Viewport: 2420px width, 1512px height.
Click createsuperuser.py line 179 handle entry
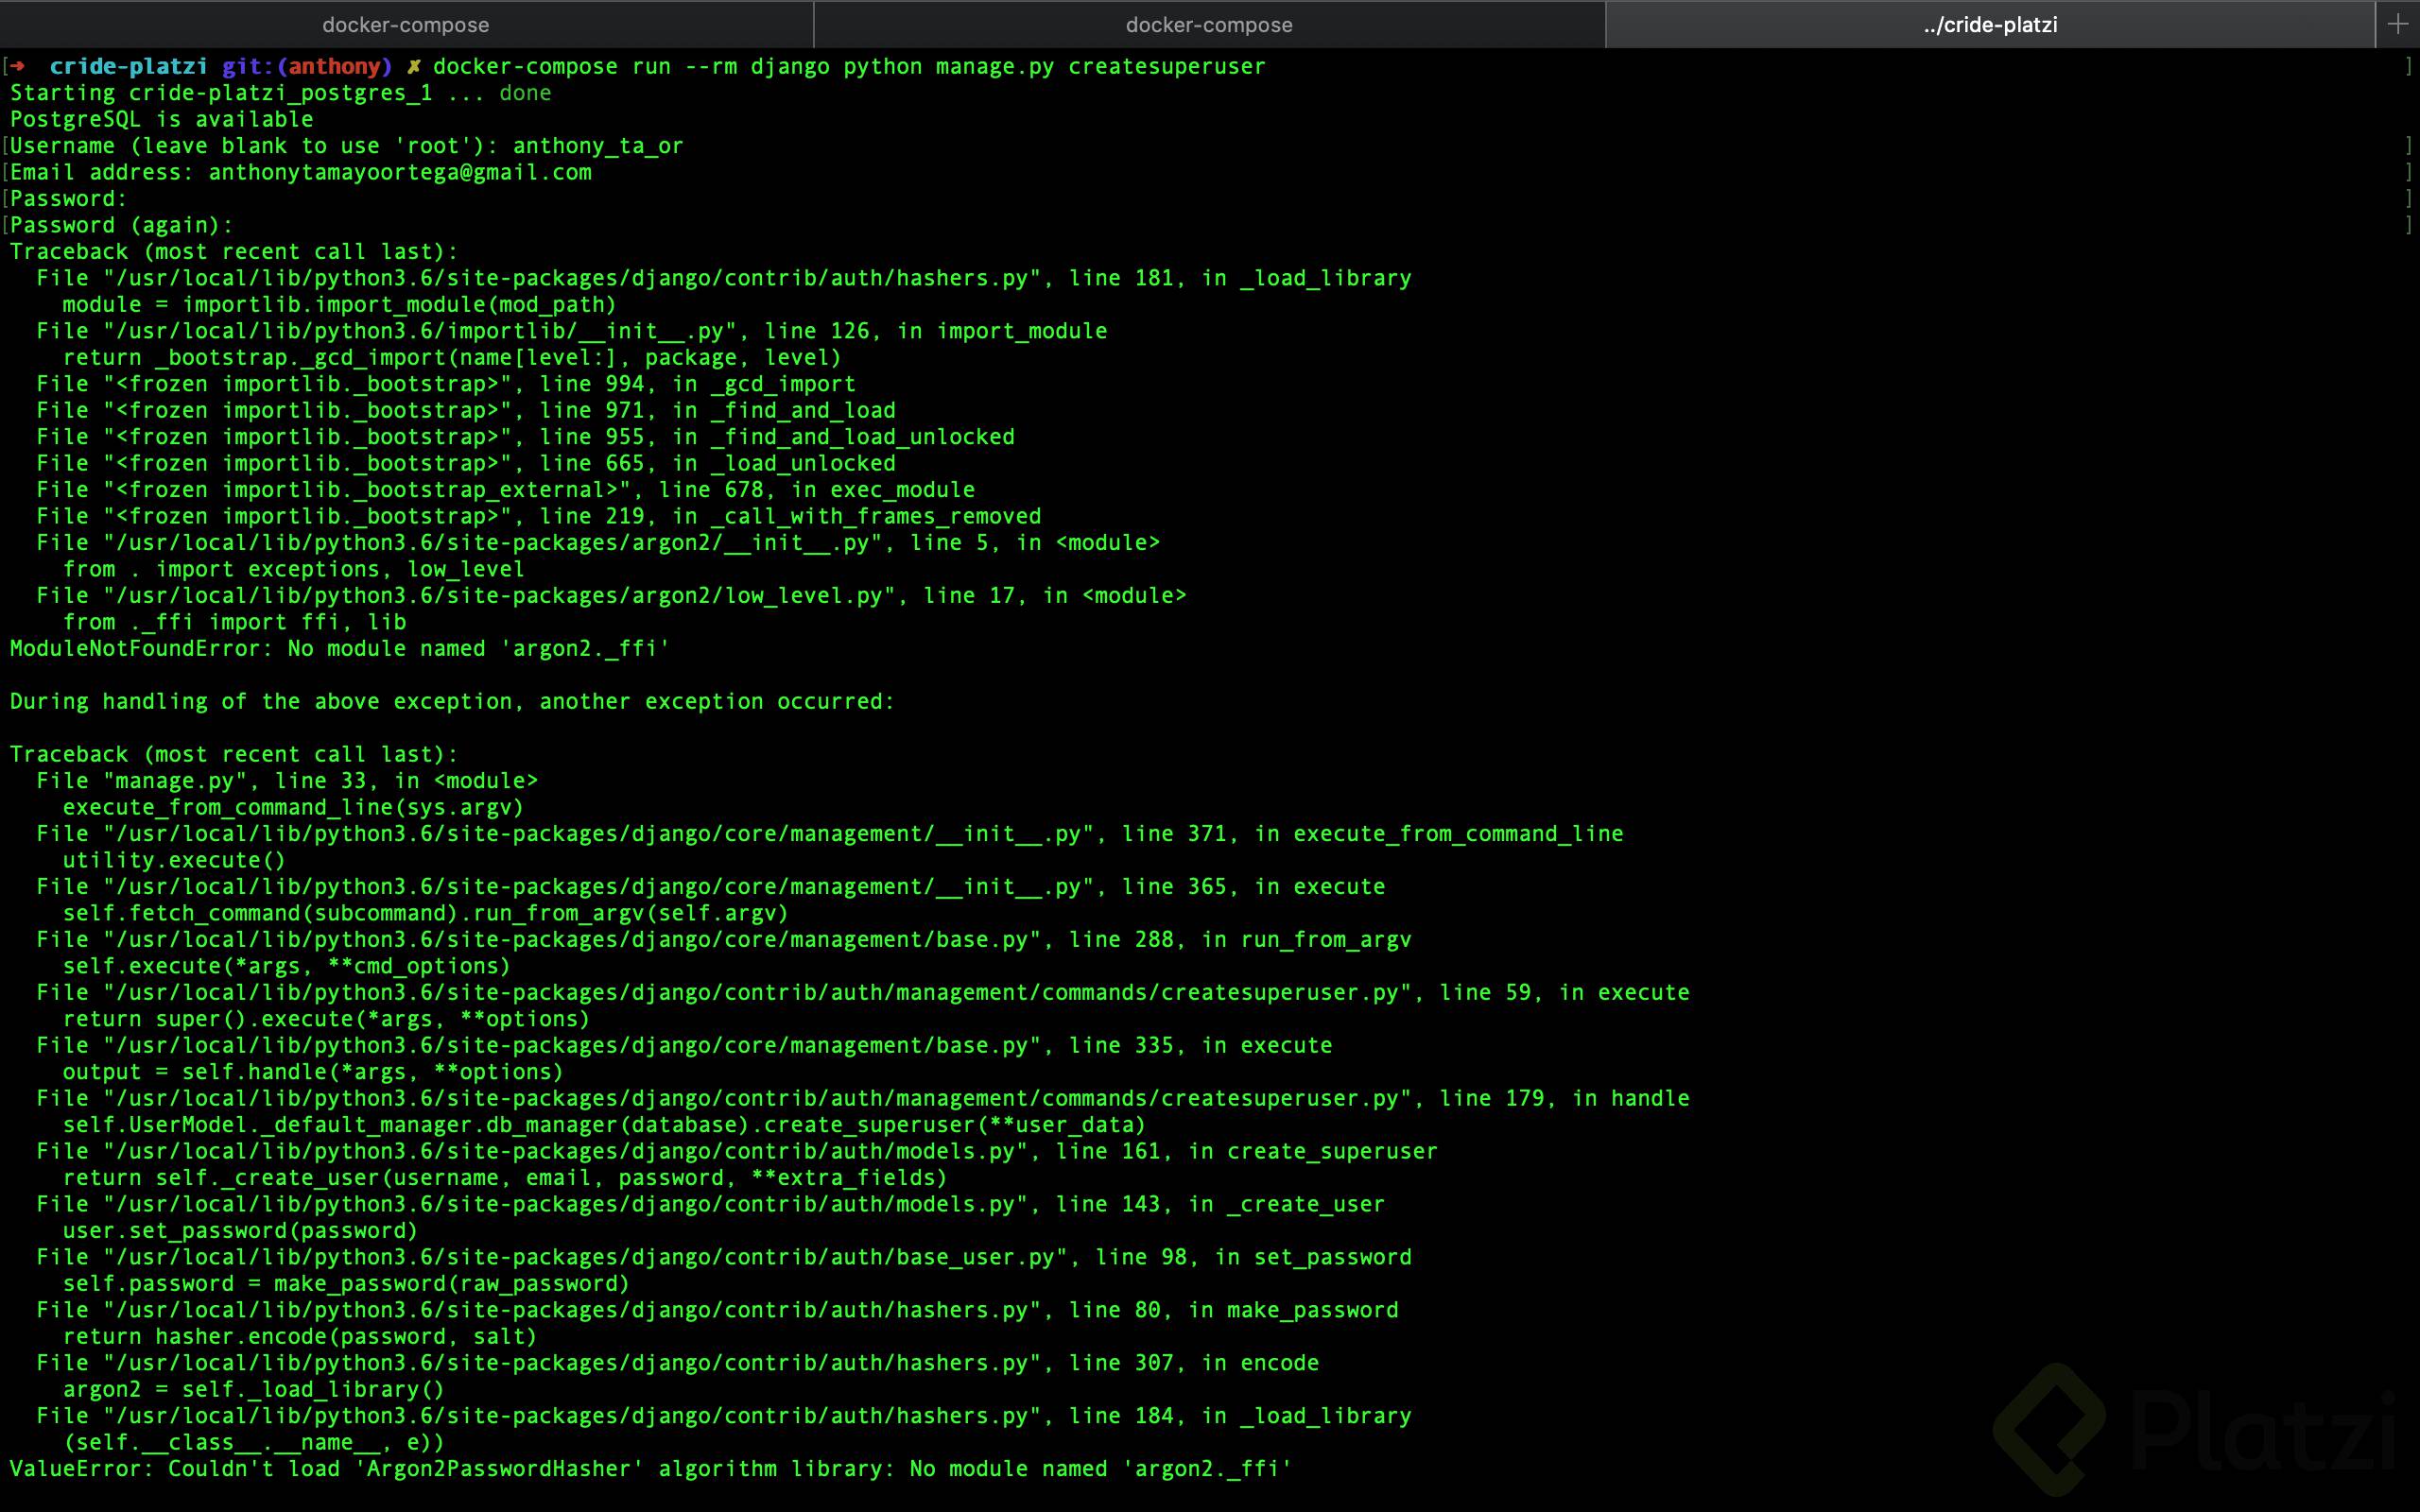tap(863, 1099)
